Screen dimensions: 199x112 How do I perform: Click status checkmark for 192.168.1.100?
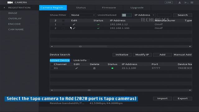point(98,28)
